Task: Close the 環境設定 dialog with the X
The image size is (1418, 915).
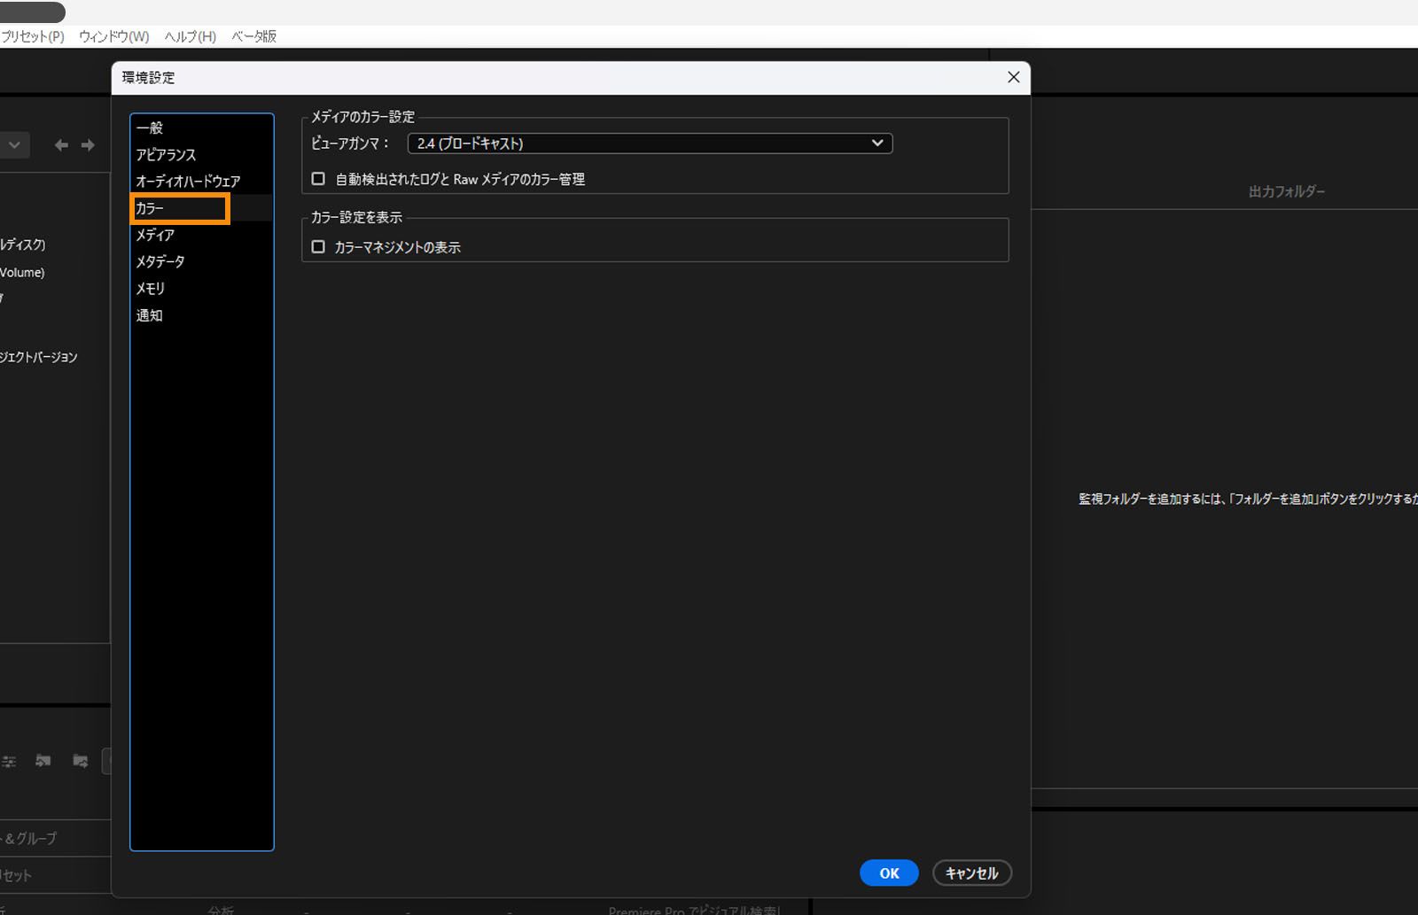Action: coord(1014,77)
